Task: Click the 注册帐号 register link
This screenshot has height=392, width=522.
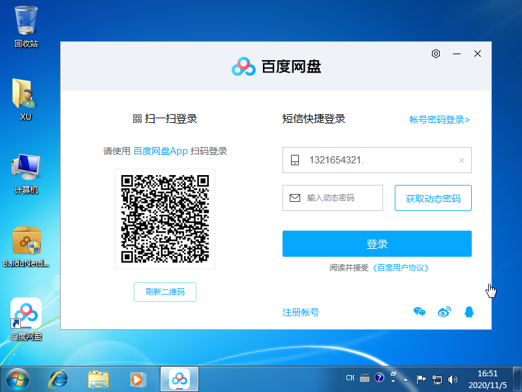Action: pyautogui.click(x=300, y=312)
